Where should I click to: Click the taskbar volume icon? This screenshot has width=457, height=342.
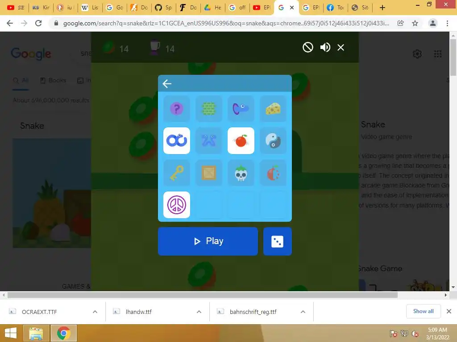pyautogui.click(x=415, y=333)
